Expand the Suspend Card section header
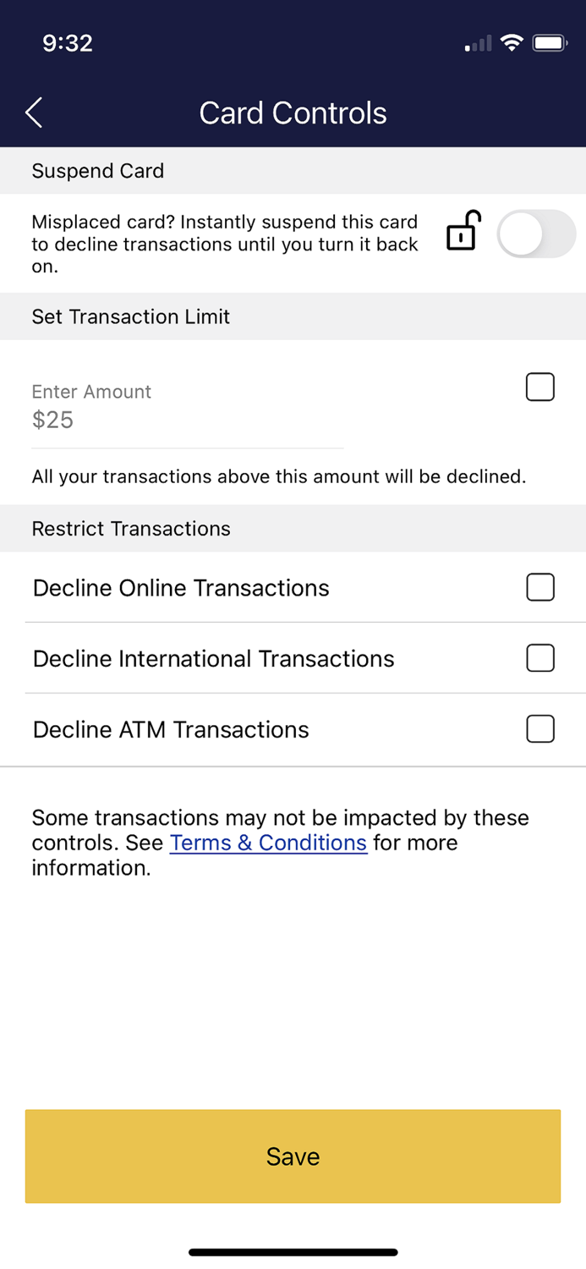The width and height of the screenshot is (586, 1269). click(97, 171)
